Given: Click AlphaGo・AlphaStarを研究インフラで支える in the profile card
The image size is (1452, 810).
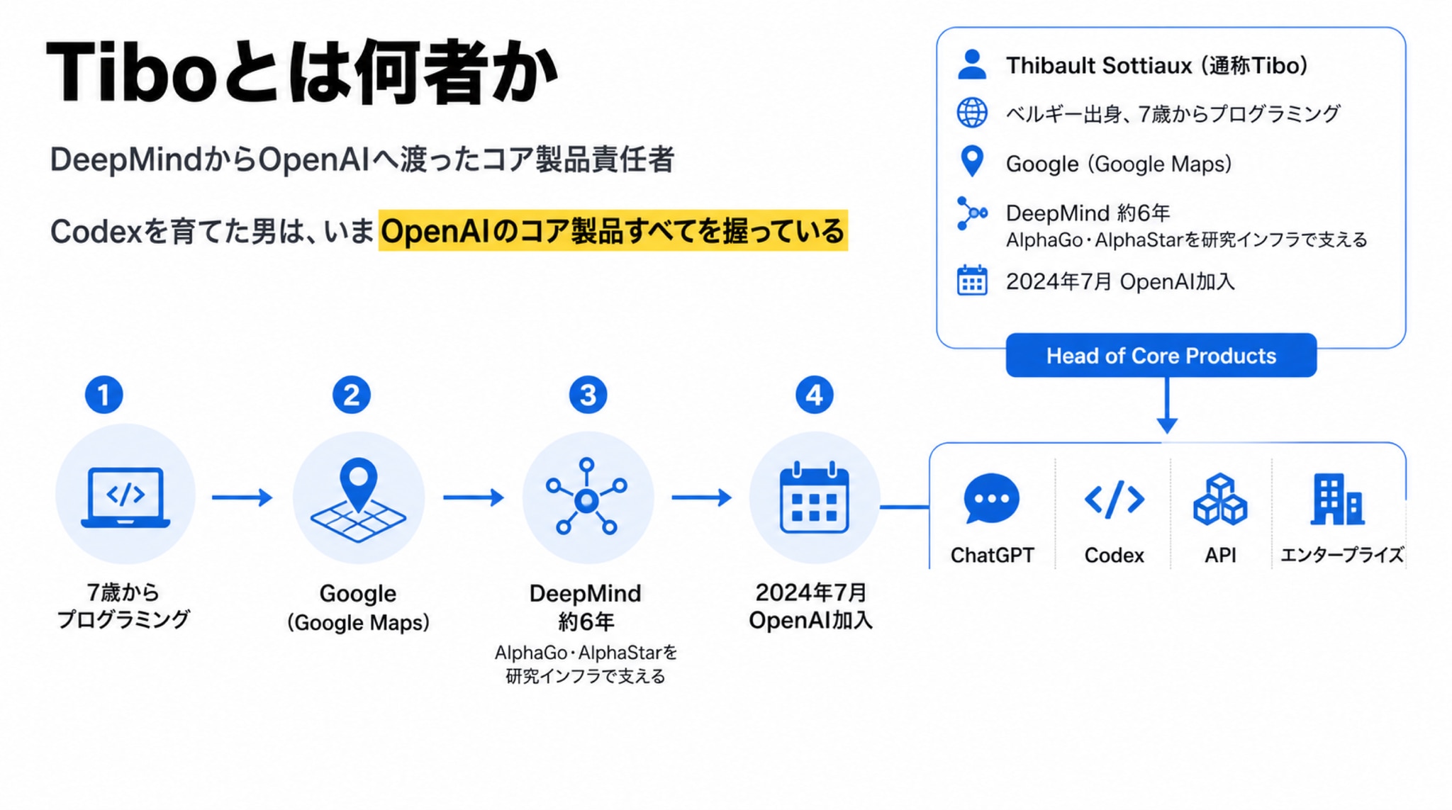Looking at the screenshot, I should (x=1186, y=240).
